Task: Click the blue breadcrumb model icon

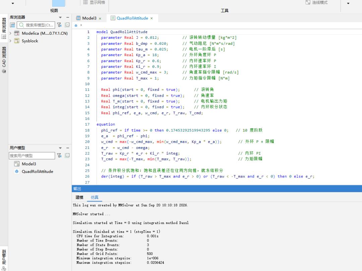Action: click(x=76, y=25)
